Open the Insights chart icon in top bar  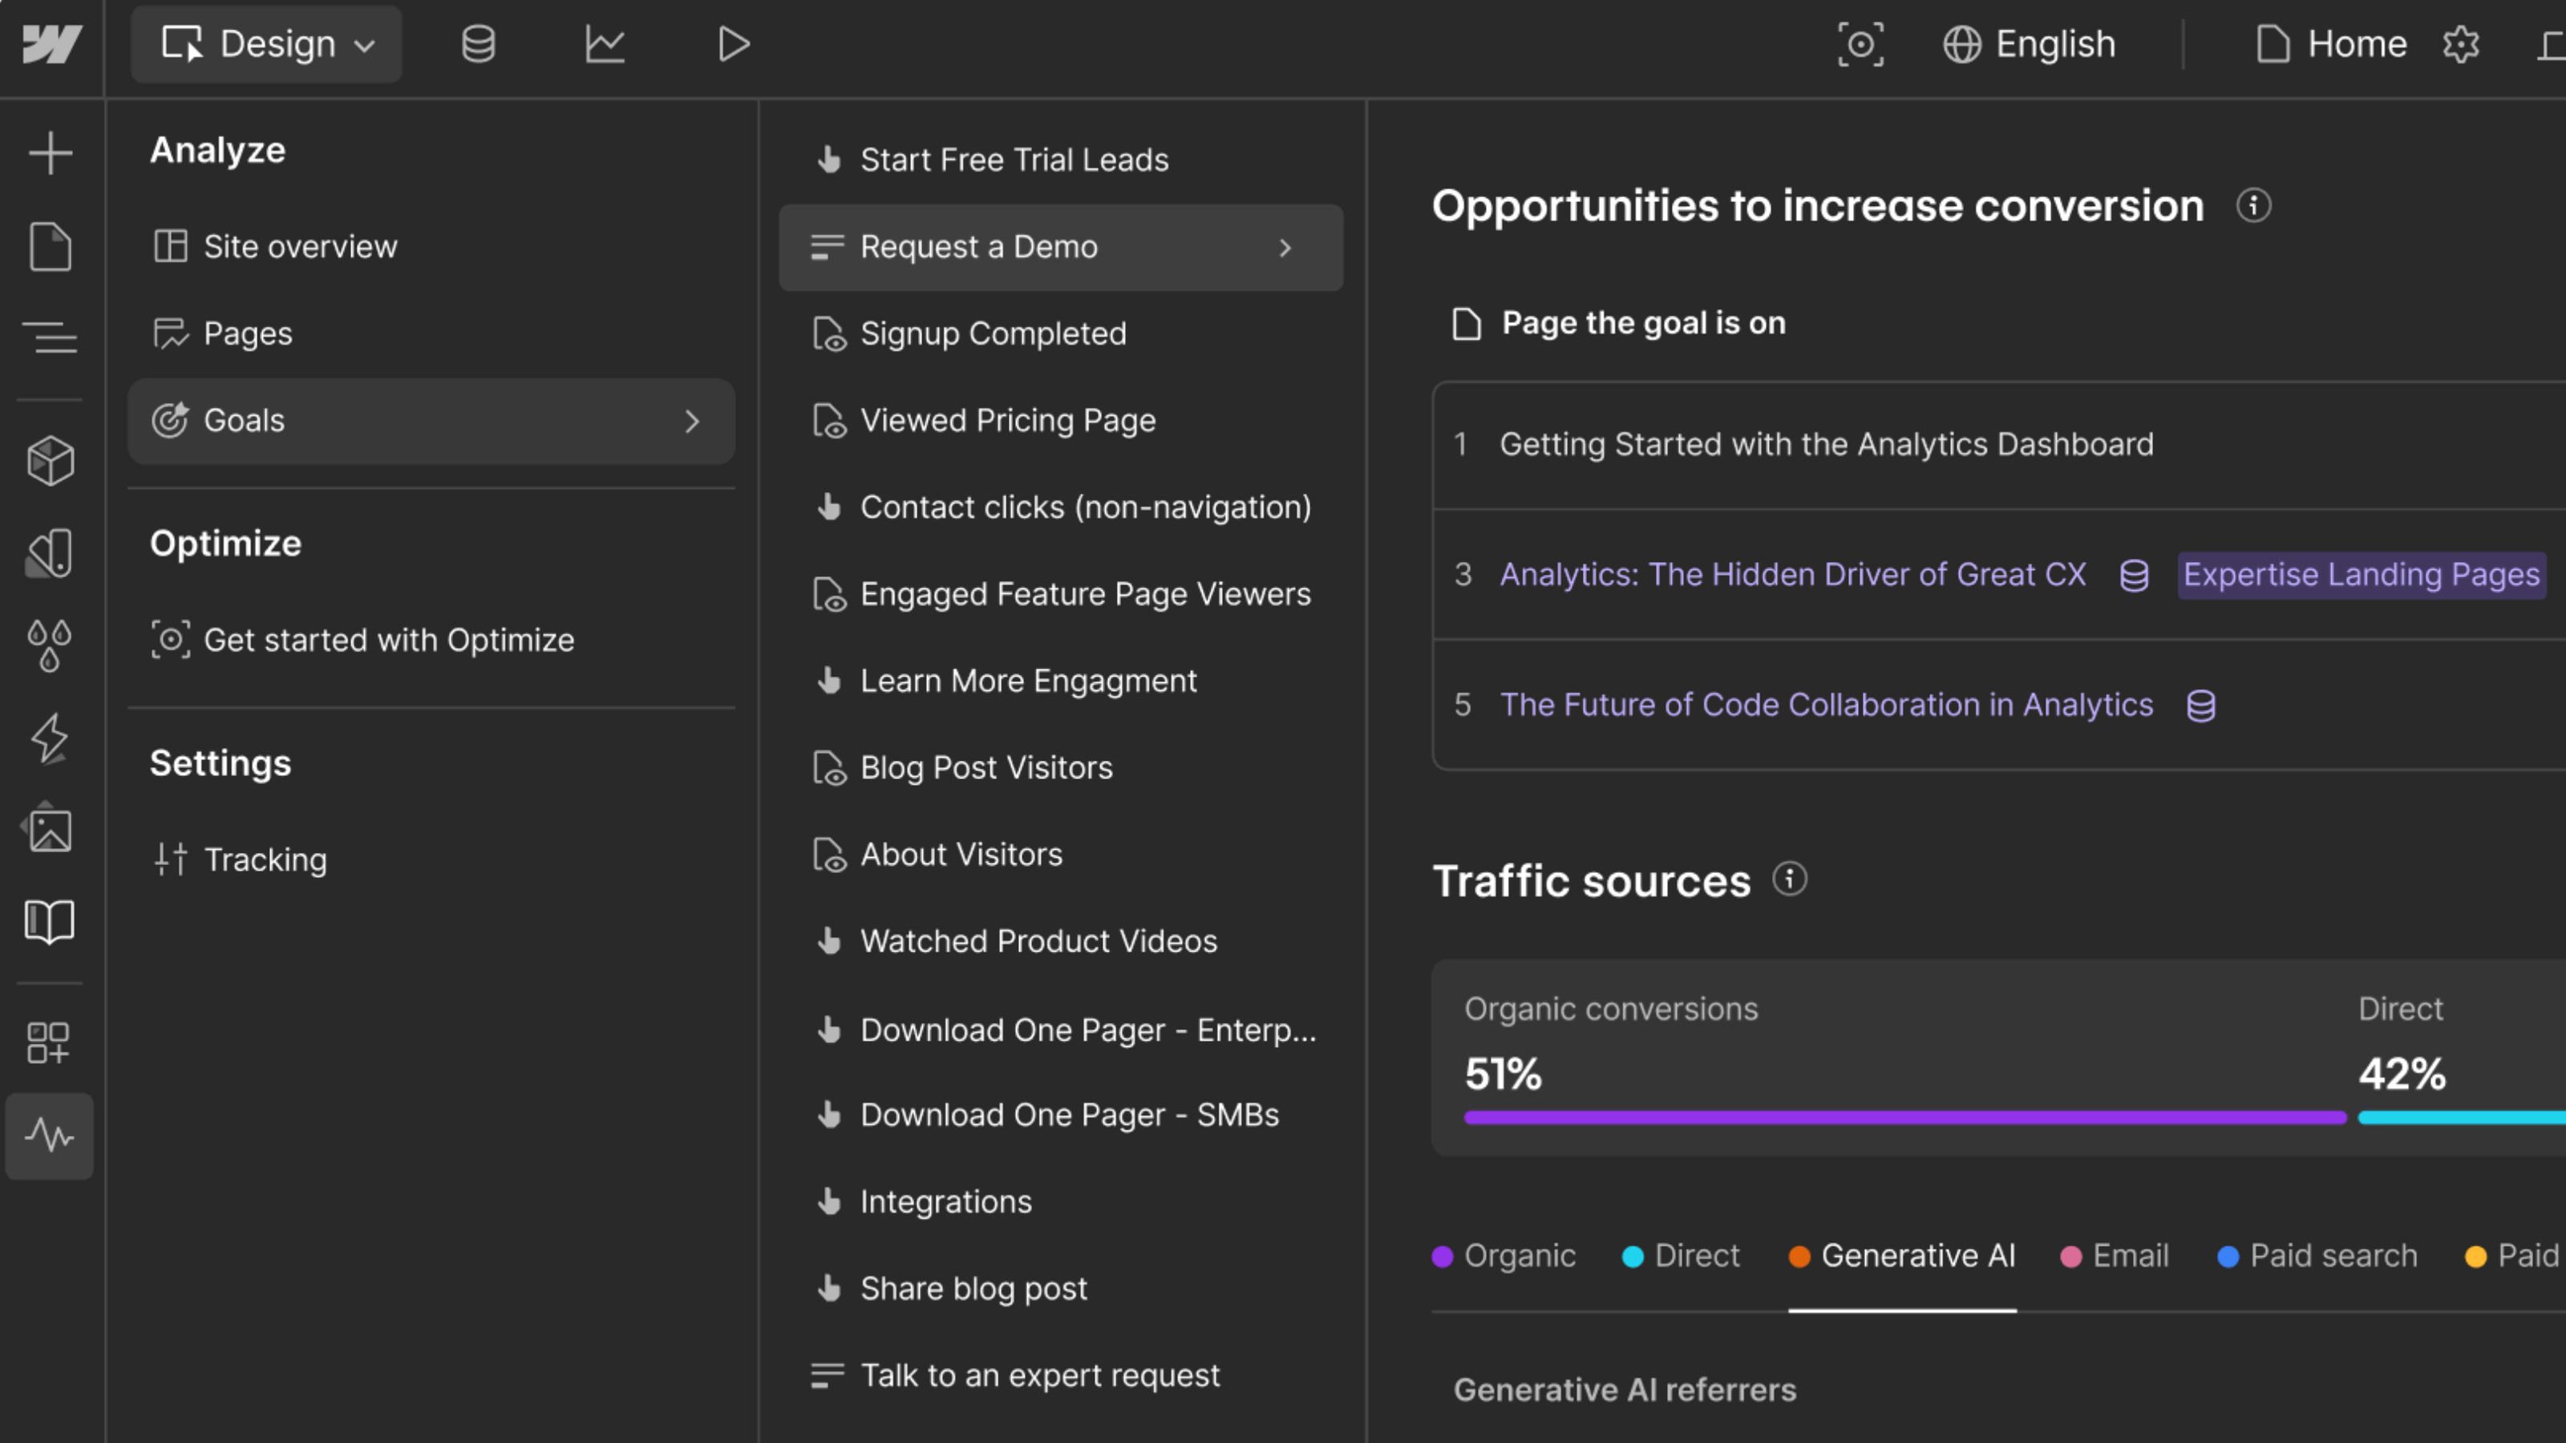click(605, 44)
